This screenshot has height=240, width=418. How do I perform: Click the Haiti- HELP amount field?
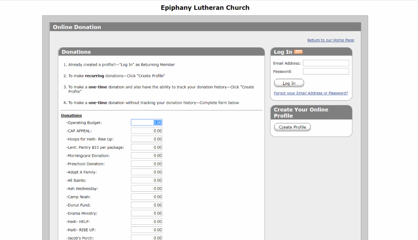pos(147,222)
